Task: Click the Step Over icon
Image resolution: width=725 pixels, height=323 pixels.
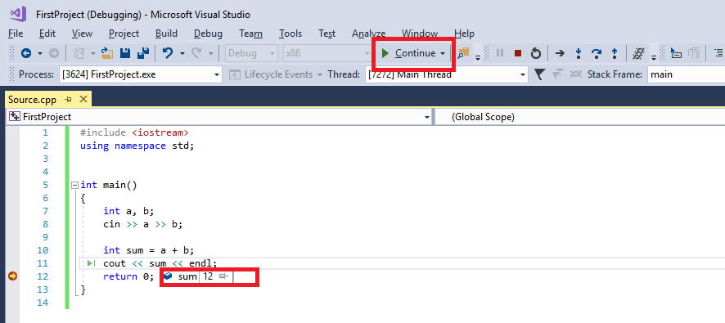Action: [x=597, y=54]
